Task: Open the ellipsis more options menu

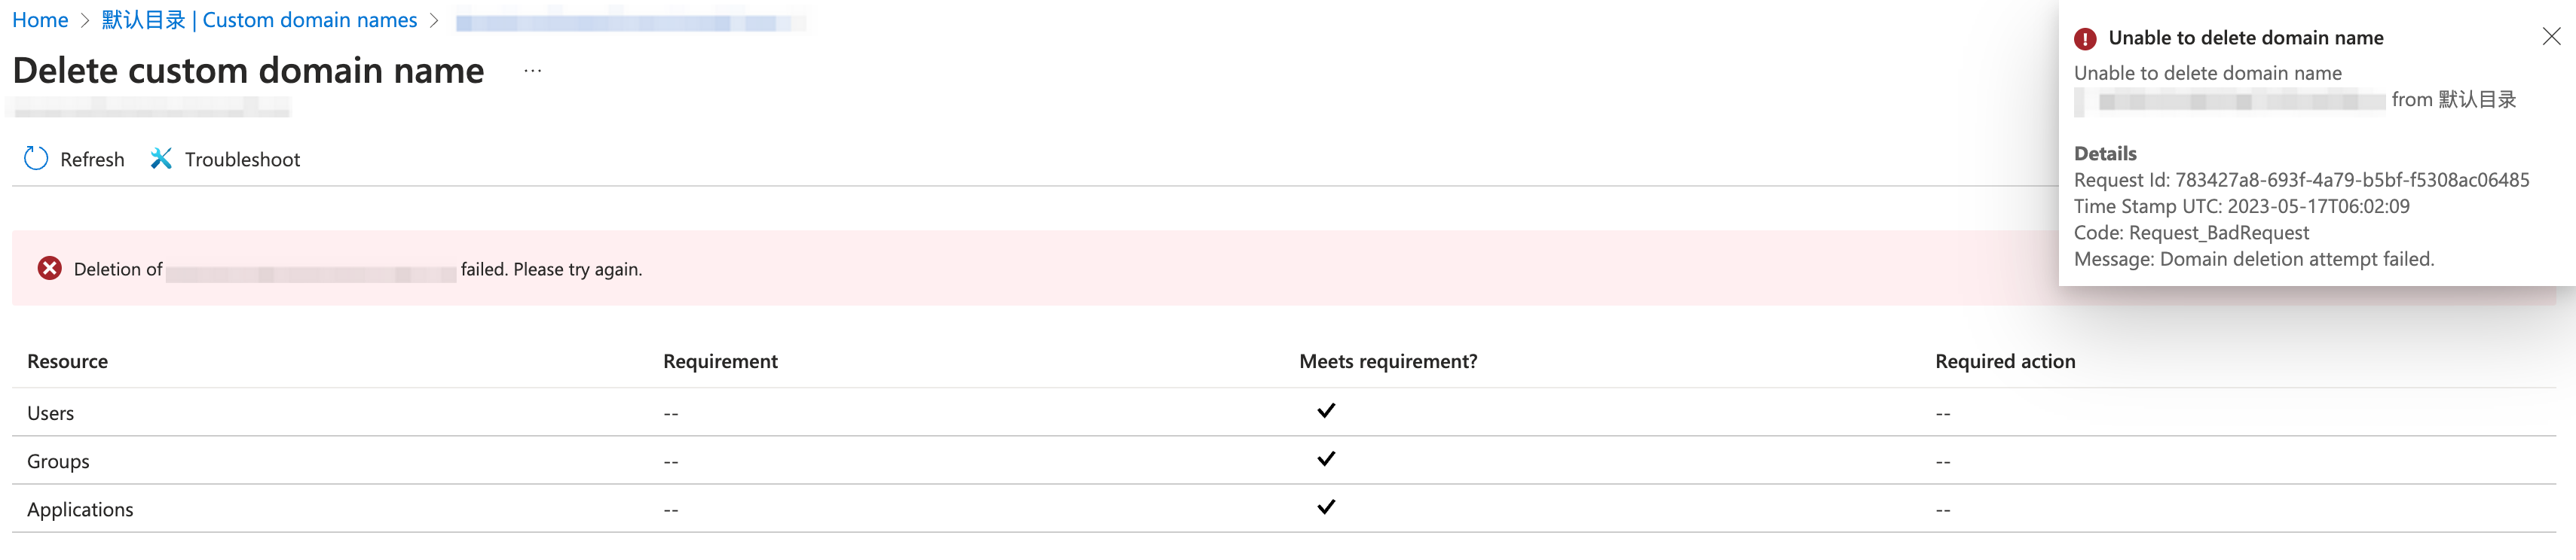Action: coord(533,71)
